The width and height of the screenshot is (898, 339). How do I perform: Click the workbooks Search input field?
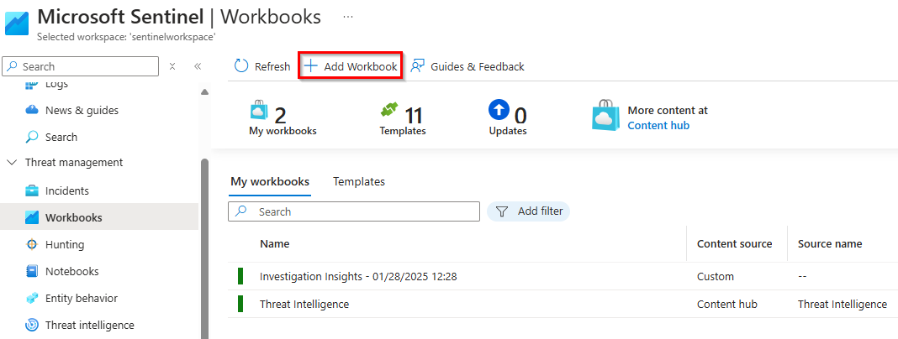[x=362, y=211]
